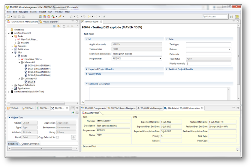Viewport: 251px width, 167px height.
Task: Collapse the newton (newton) tree node
Action: pyautogui.click(x=9, y=33)
